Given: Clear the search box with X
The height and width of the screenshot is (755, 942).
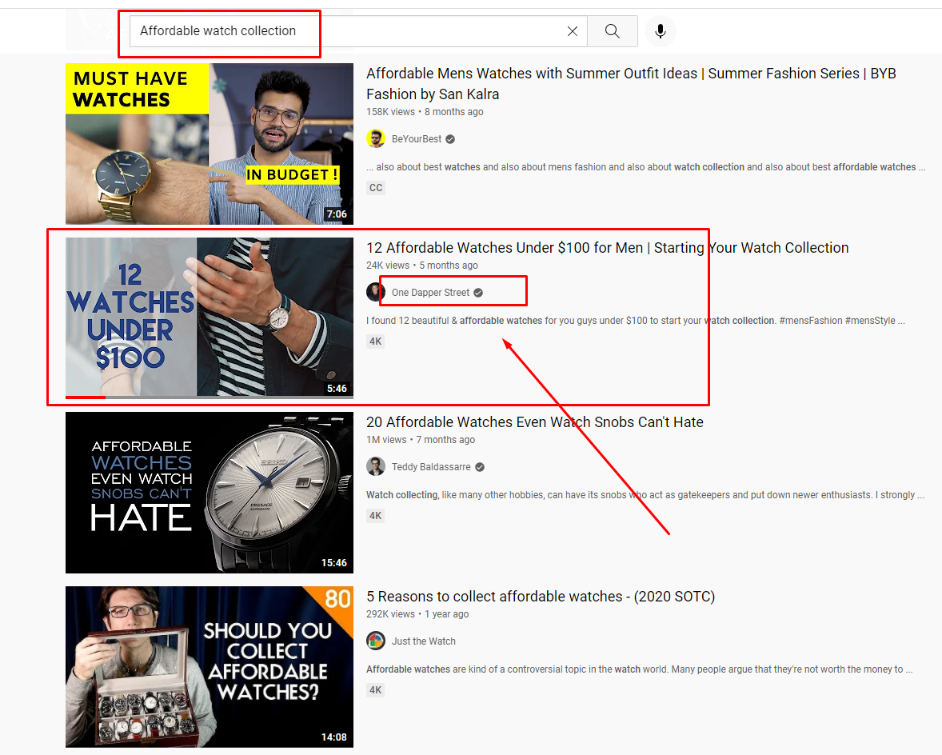Looking at the screenshot, I should (x=573, y=31).
